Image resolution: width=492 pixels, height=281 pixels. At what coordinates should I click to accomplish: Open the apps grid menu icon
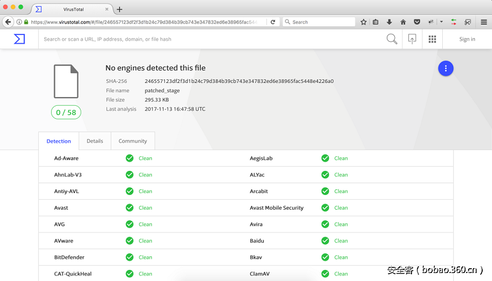pos(432,39)
